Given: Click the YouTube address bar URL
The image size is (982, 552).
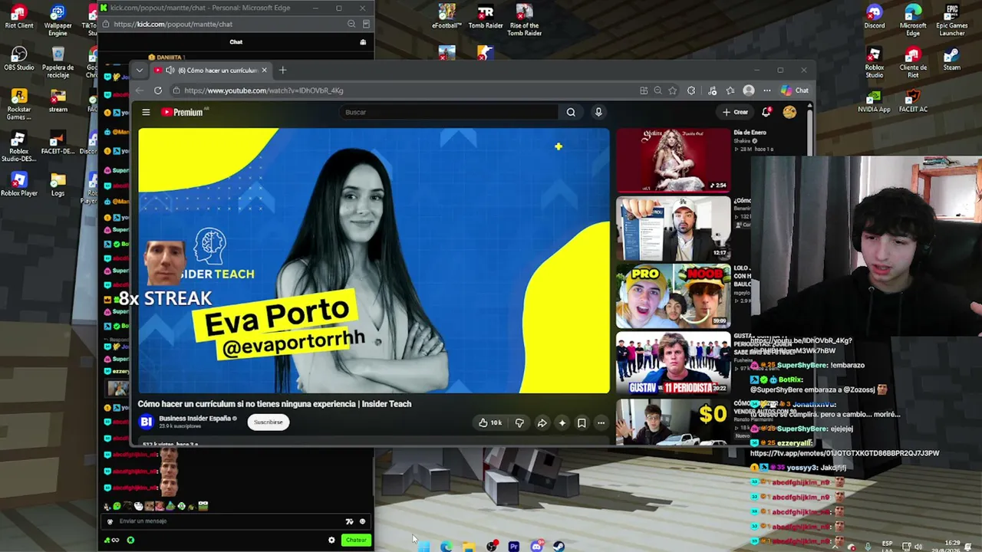Looking at the screenshot, I should 263,90.
